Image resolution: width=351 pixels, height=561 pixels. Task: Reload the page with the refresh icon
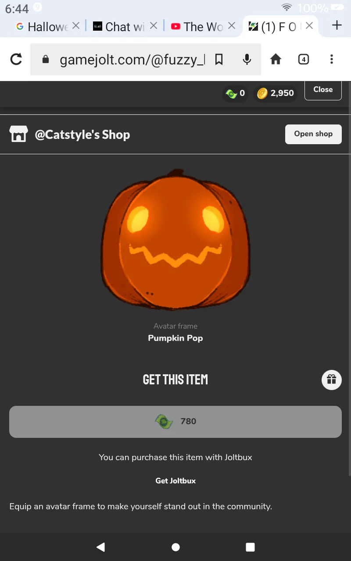pyautogui.click(x=16, y=59)
